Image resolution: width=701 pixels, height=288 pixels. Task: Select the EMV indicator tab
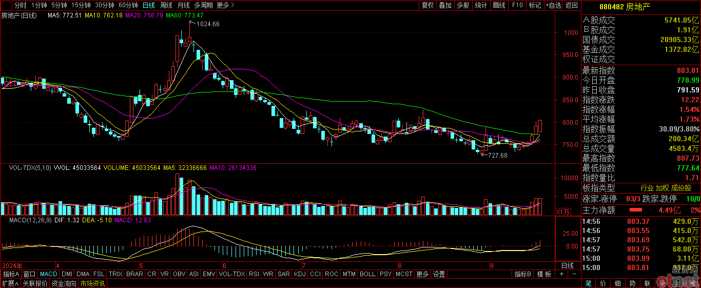209,274
